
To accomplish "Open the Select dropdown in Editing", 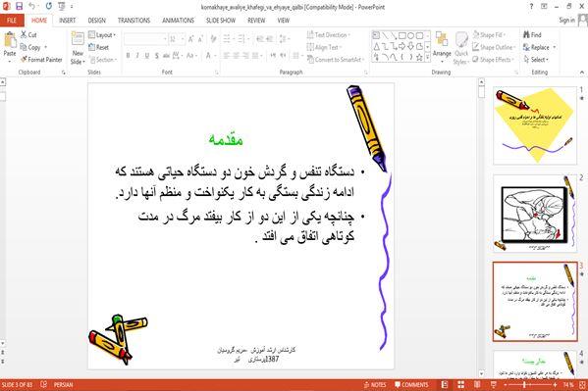I will coord(536,60).
